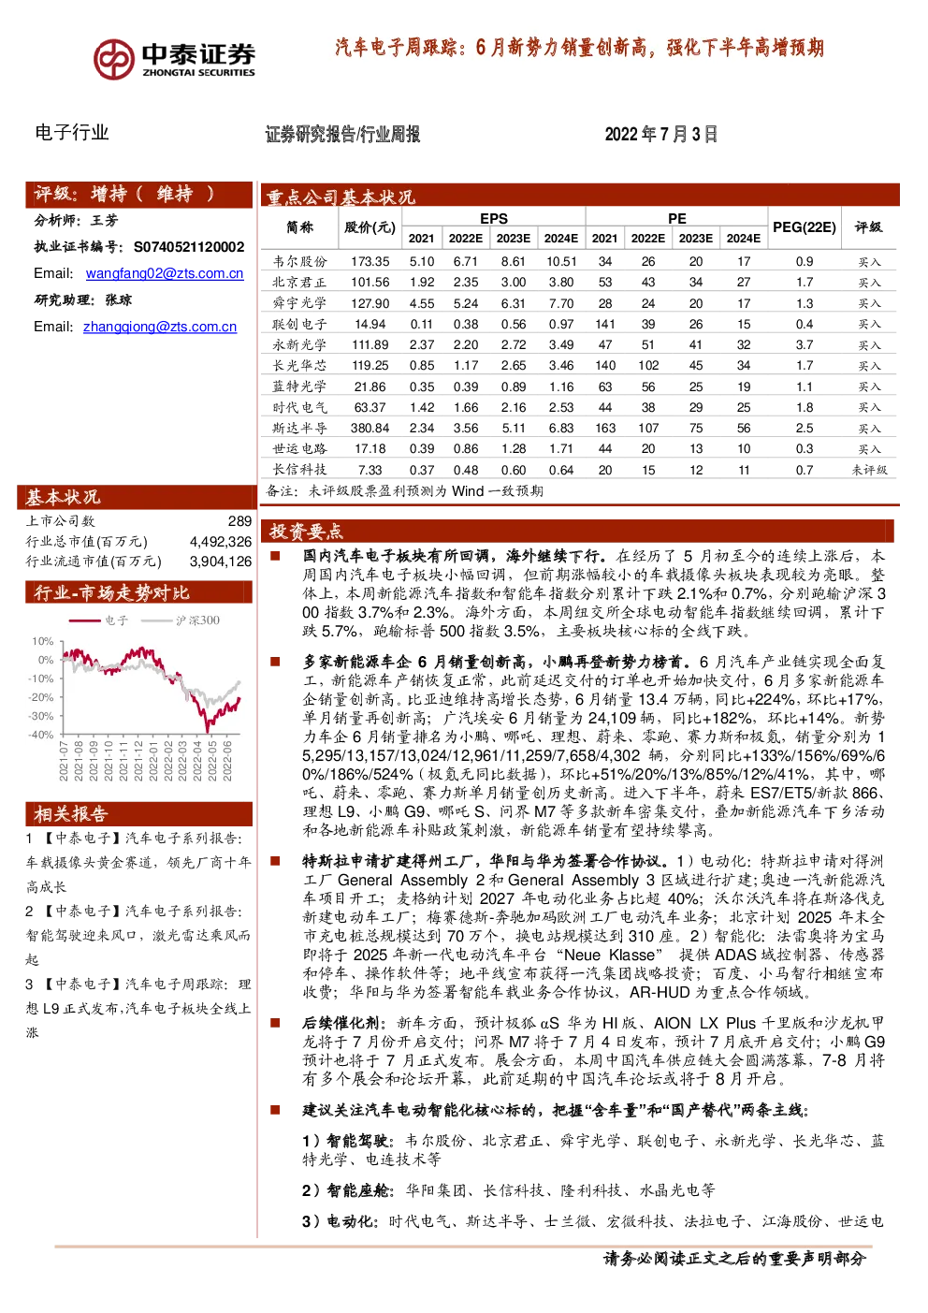
Task: Click the 电子 legend entry in chart
Action: pos(98,620)
